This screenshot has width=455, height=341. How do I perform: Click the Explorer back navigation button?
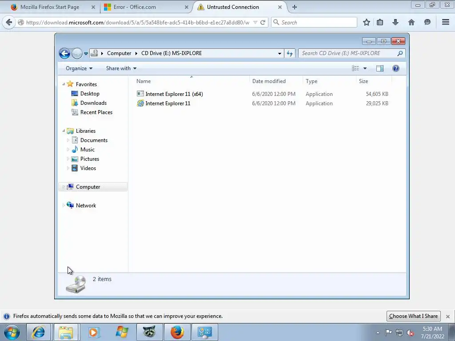tap(64, 53)
